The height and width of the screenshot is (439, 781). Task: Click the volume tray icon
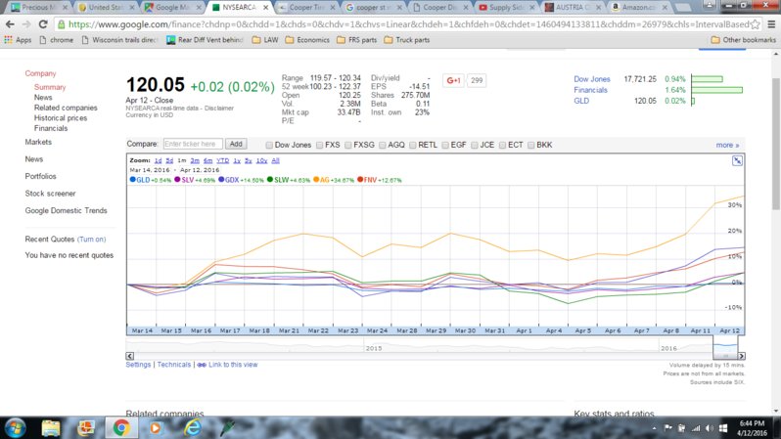710,428
